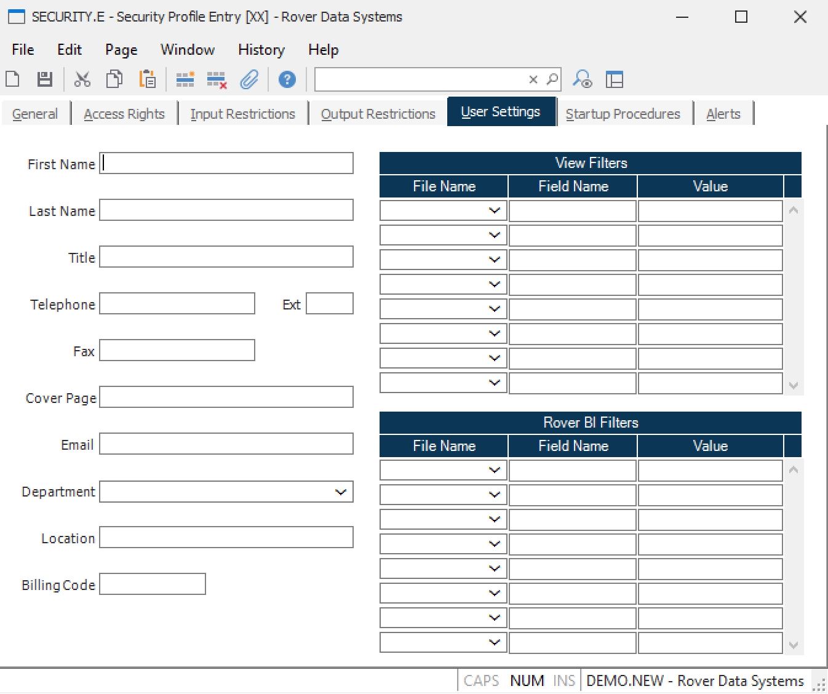The image size is (828, 694).
Task: Open the History menu
Action: pyautogui.click(x=261, y=50)
